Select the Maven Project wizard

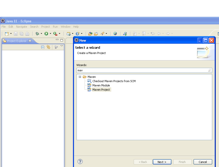click(101, 90)
